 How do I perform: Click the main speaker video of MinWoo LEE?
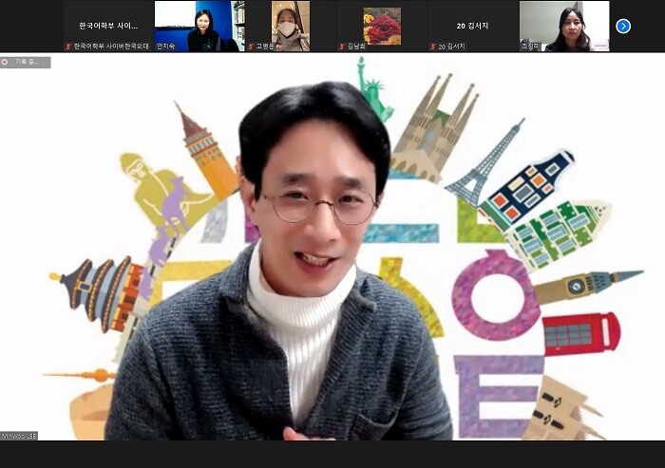coord(332,247)
